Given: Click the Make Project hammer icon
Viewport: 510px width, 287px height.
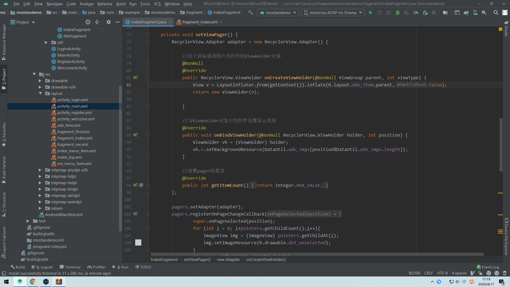Looking at the screenshot, I should tap(250, 12).
